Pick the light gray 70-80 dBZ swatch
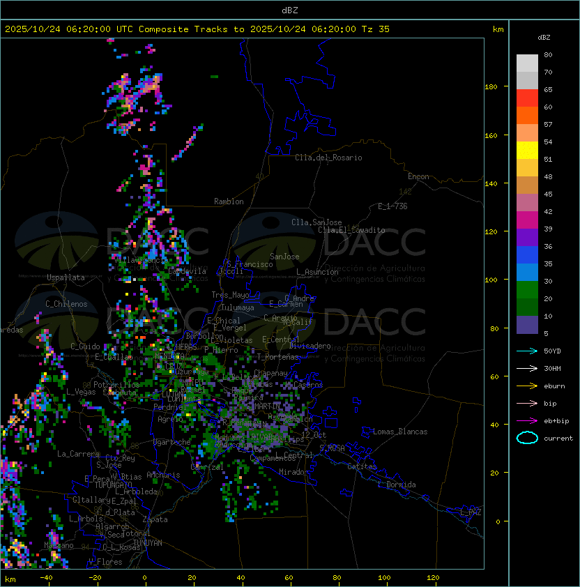 [527, 63]
